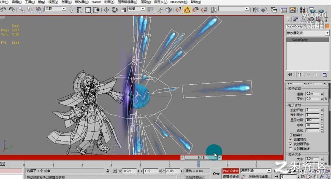Select the Link tool icon
Viewport: 331px width, 179px height.
click(x=22, y=10)
